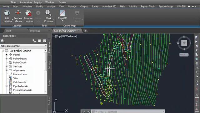Select the Feature Lines tree text
Screen dimensions: 200x113
pyautogui.click(x=20, y=74)
